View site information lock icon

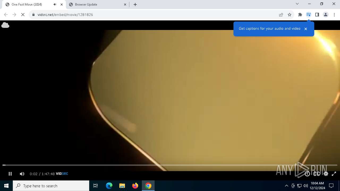[x=33, y=15]
